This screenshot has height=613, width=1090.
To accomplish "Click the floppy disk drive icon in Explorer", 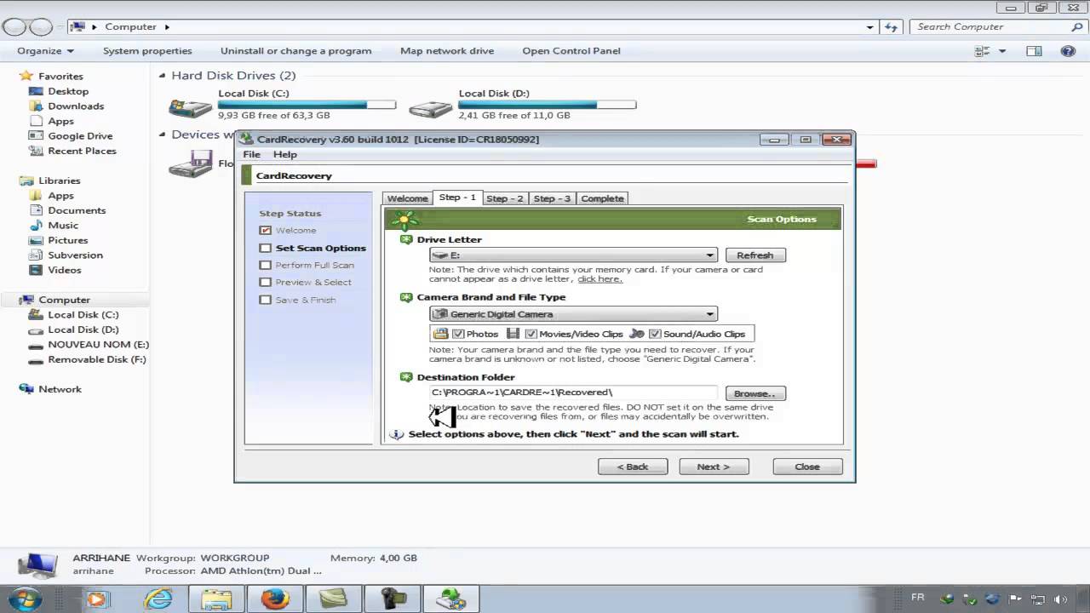I will pos(191,163).
